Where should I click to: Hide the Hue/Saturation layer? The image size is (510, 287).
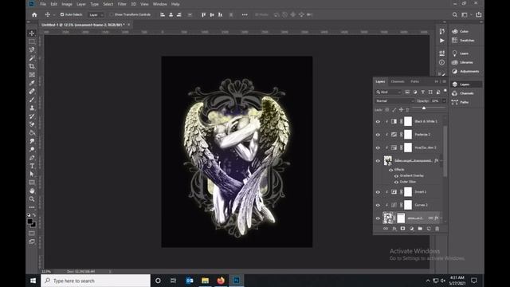(378, 147)
